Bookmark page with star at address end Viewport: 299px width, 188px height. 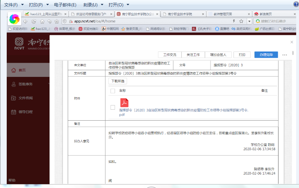coord(241,21)
